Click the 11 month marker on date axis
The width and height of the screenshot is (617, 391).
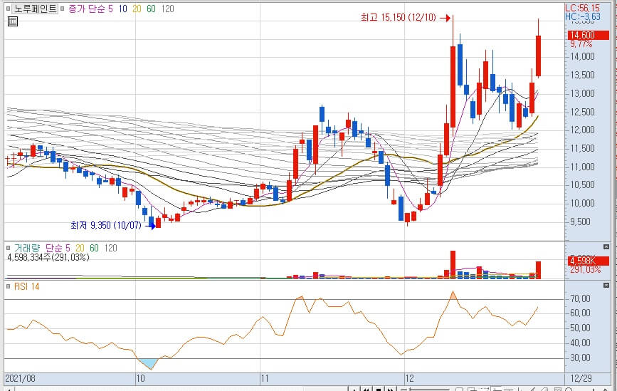click(265, 379)
